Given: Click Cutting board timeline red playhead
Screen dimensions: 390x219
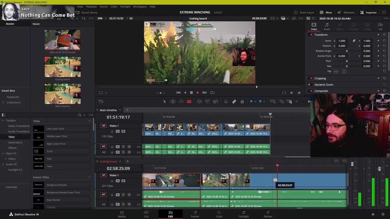Looking at the screenshot, I should 277,165.
